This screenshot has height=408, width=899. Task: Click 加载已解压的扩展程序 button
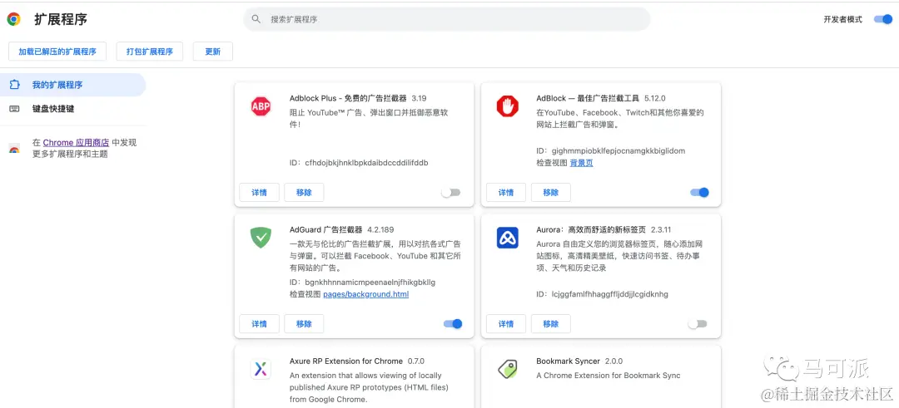[x=57, y=51]
